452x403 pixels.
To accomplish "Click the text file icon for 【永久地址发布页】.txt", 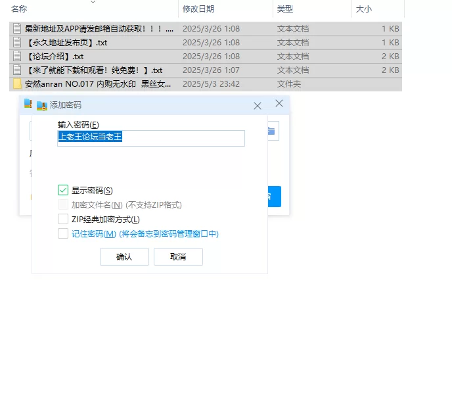I will click(18, 43).
